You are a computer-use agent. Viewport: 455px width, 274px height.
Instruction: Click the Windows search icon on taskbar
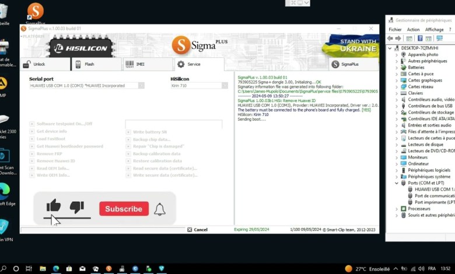[x=16, y=269]
